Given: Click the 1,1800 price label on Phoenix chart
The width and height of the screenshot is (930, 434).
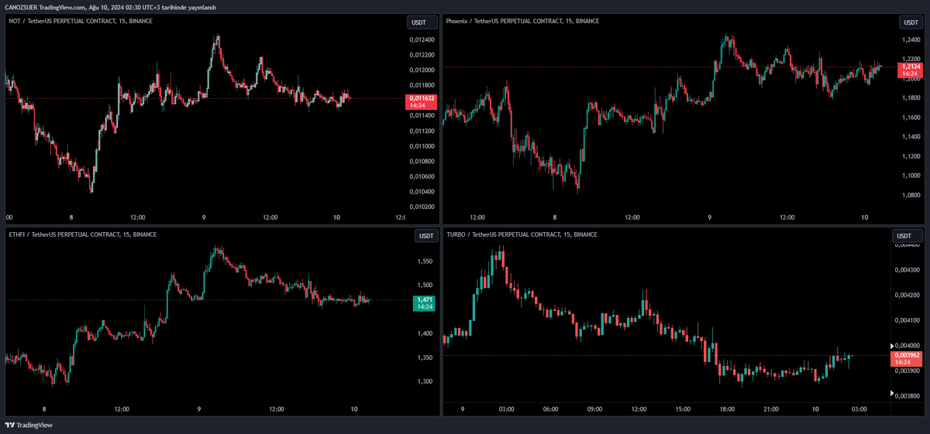Looking at the screenshot, I should click(x=910, y=98).
